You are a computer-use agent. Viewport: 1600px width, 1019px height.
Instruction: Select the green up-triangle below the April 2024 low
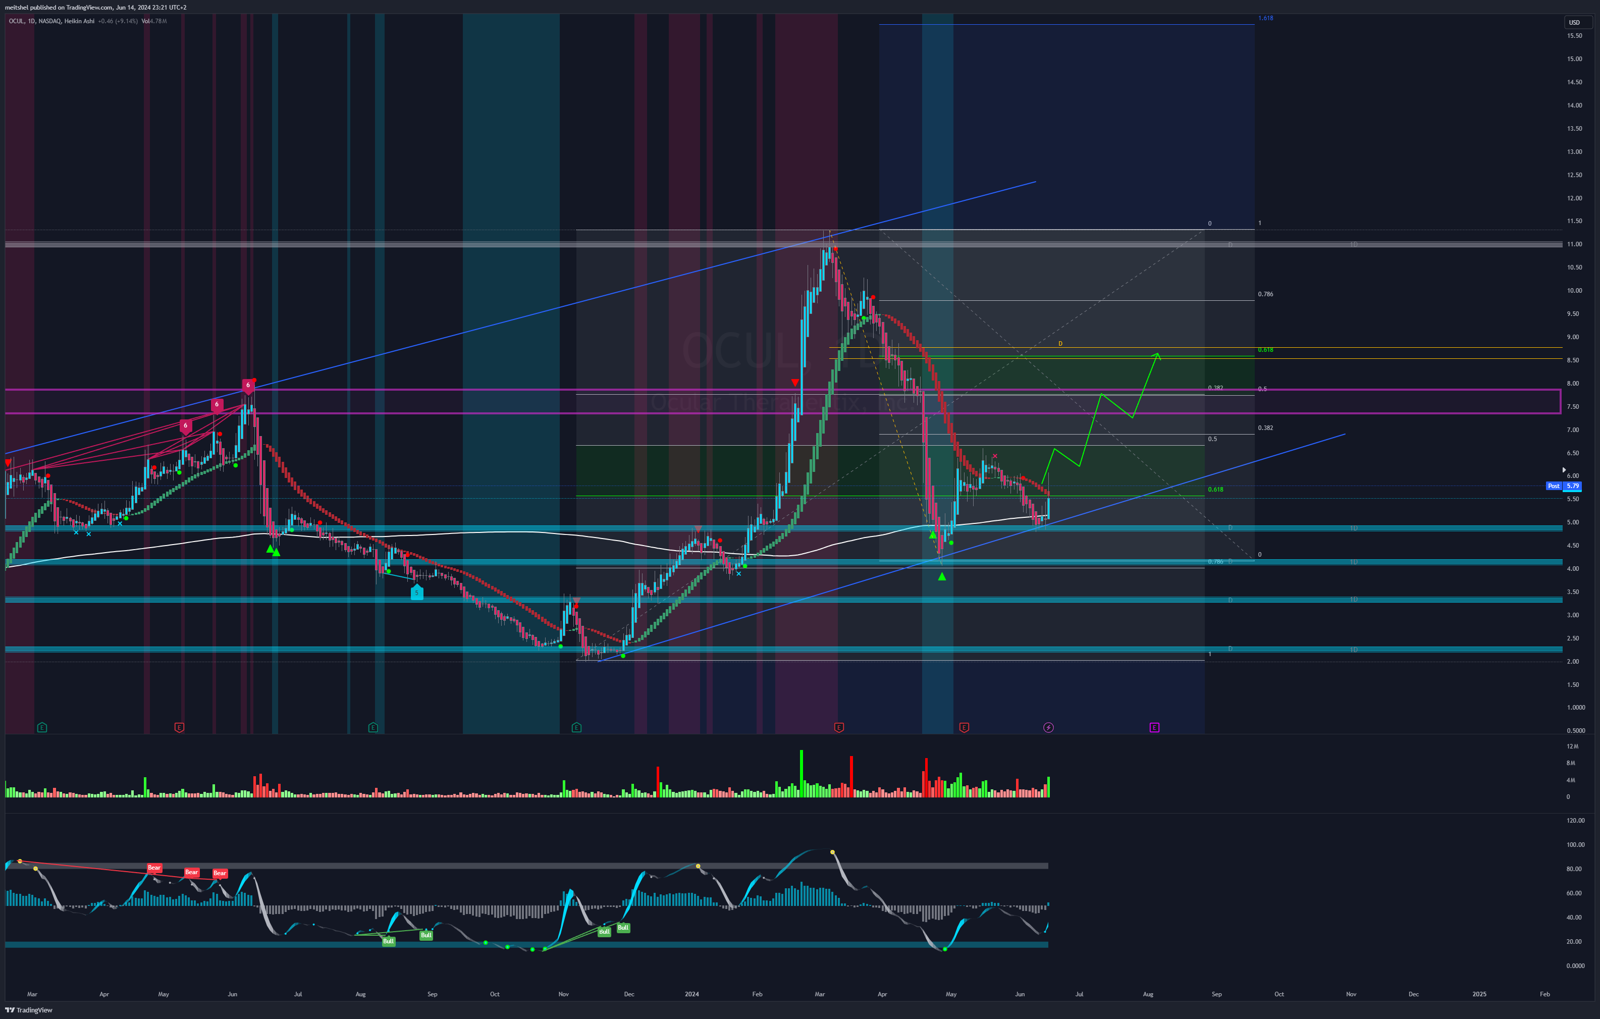pyautogui.click(x=941, y=576)
